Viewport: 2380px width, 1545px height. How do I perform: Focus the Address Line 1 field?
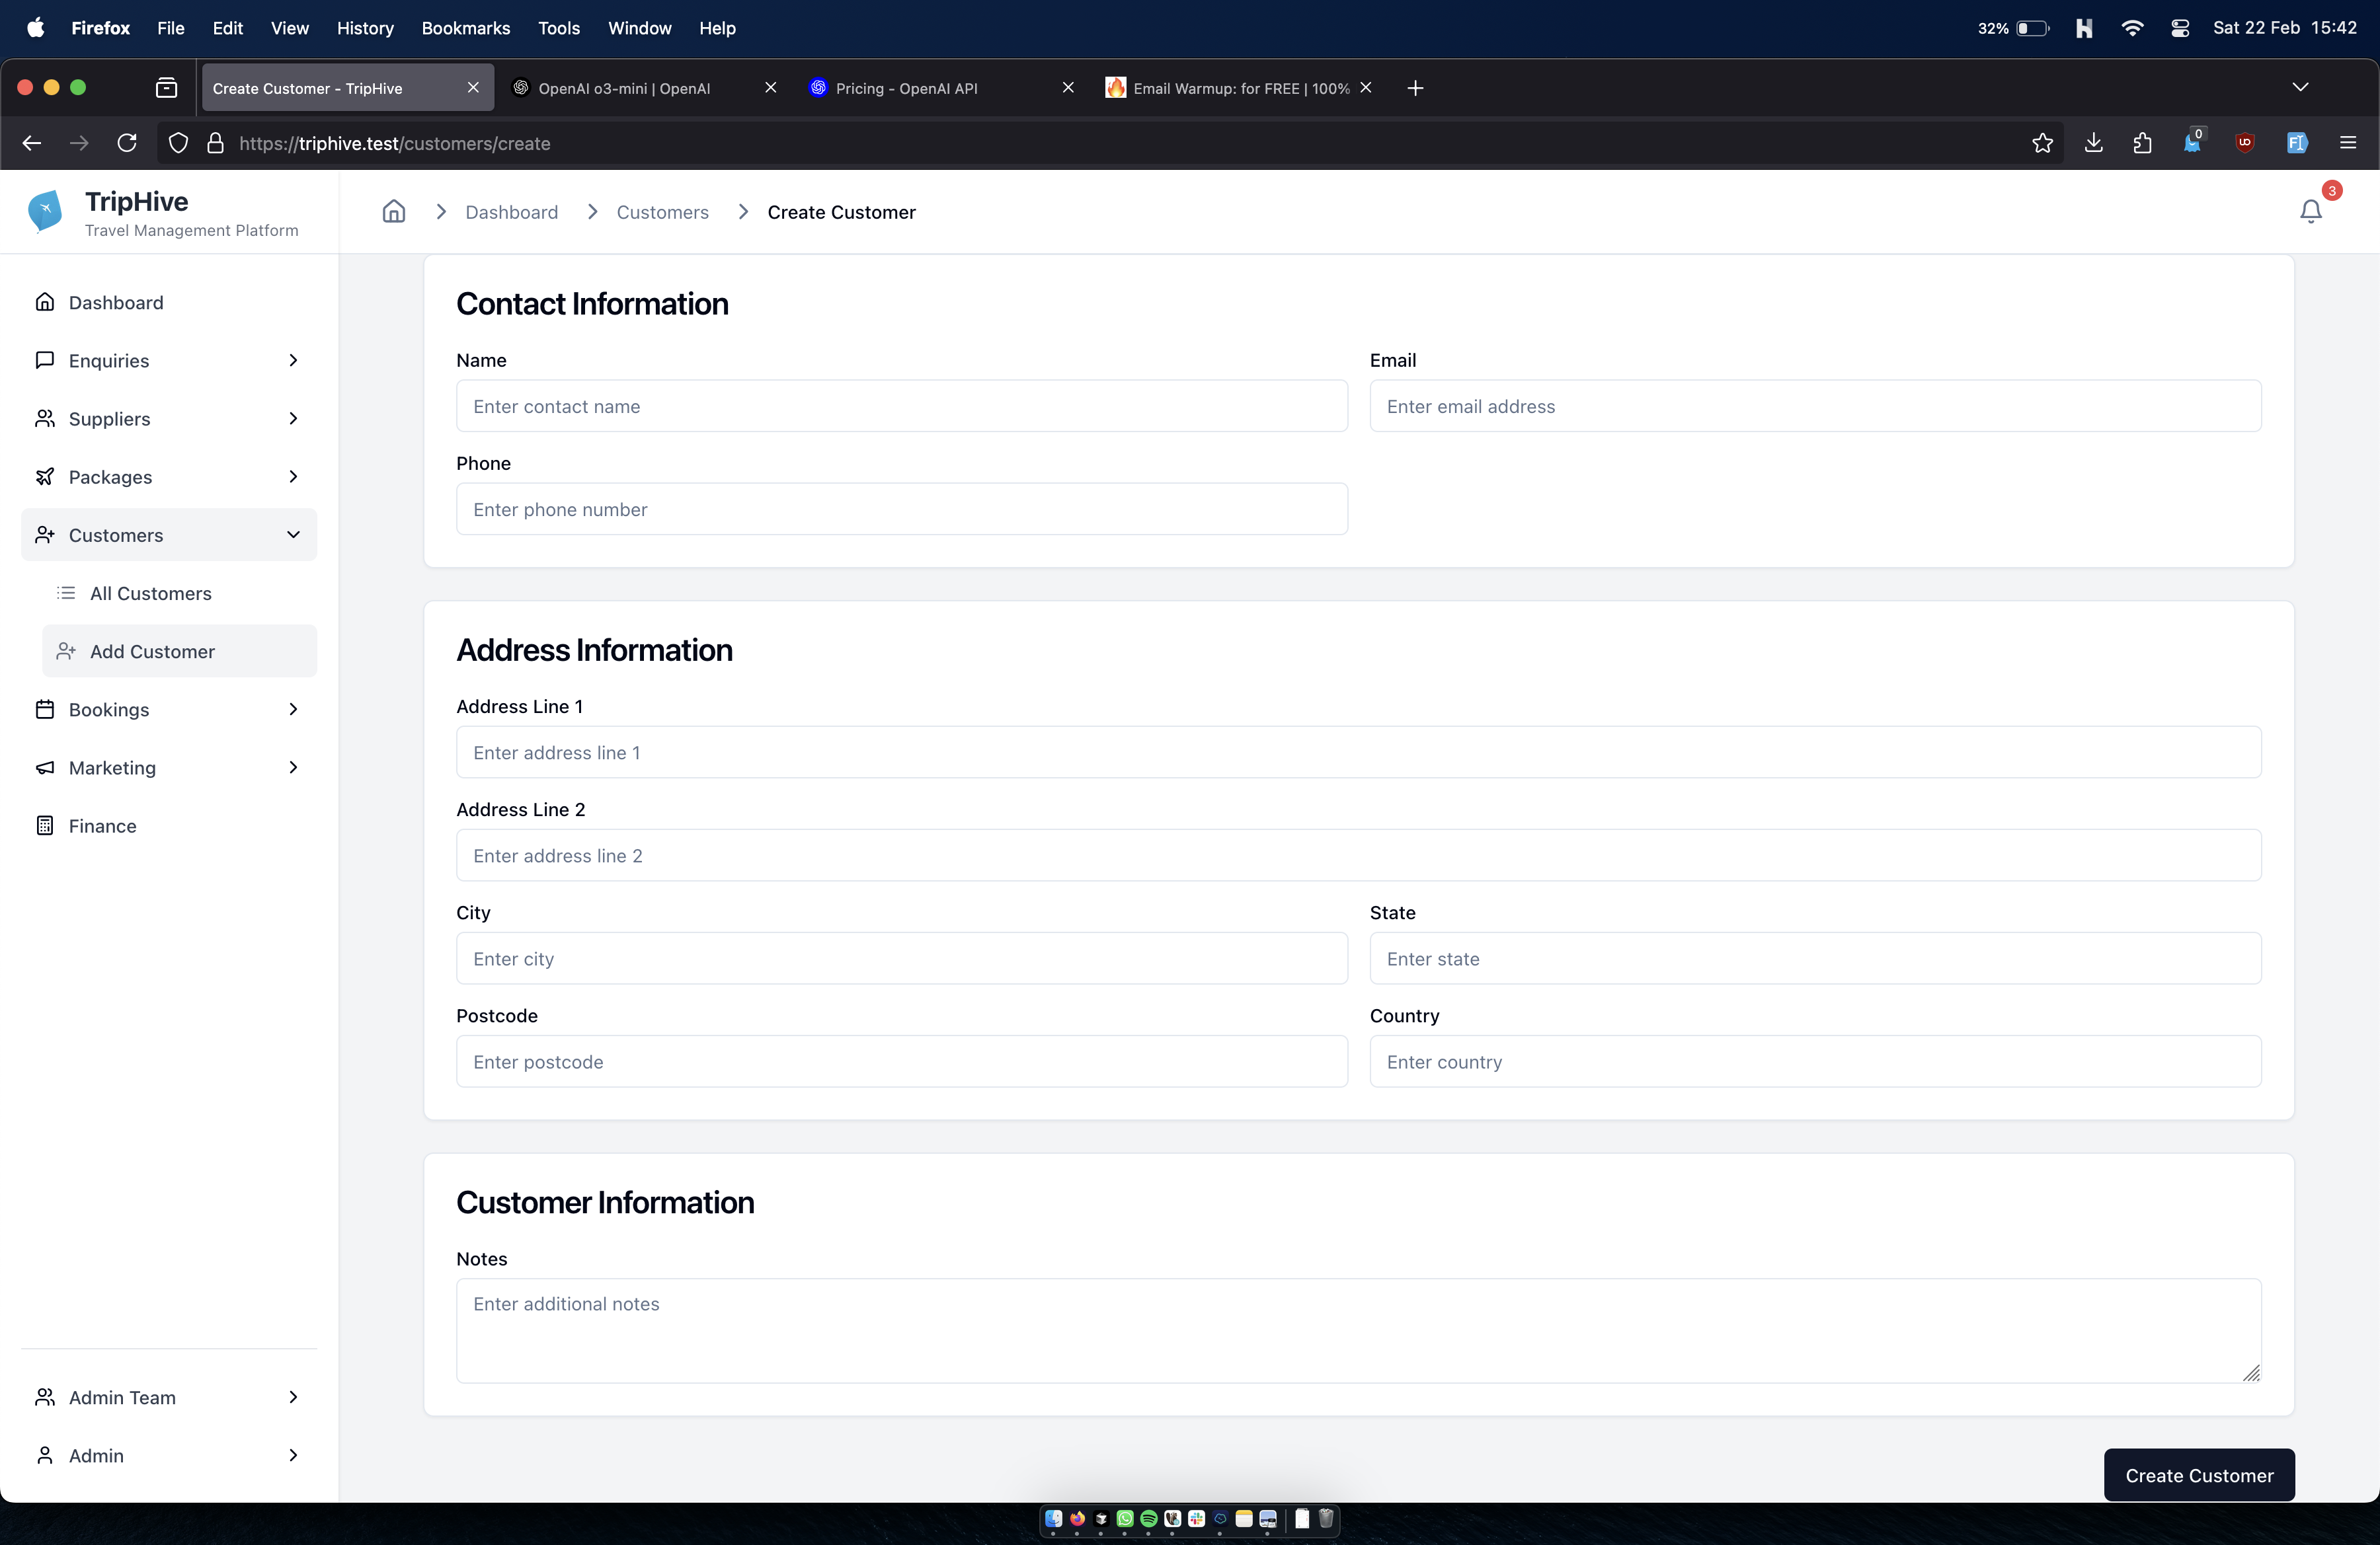point(1358,751)
